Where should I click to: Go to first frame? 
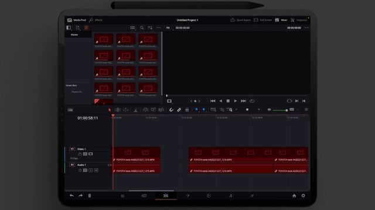tap(213, 101)
